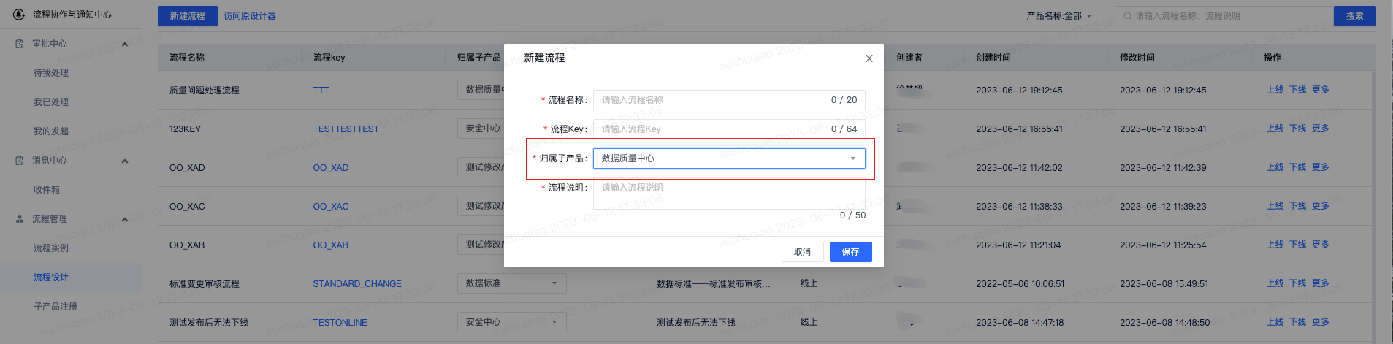Focus the 流程Key input field
The image size is (1393, 344).
point(729,129)
